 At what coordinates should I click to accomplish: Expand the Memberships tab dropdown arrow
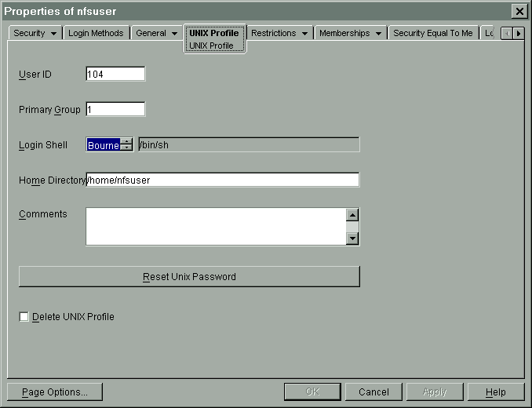379,34
